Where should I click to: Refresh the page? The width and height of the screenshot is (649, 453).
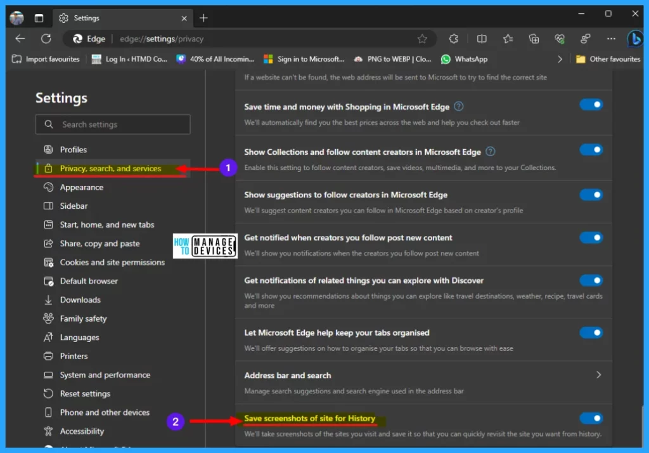point(46,39)
